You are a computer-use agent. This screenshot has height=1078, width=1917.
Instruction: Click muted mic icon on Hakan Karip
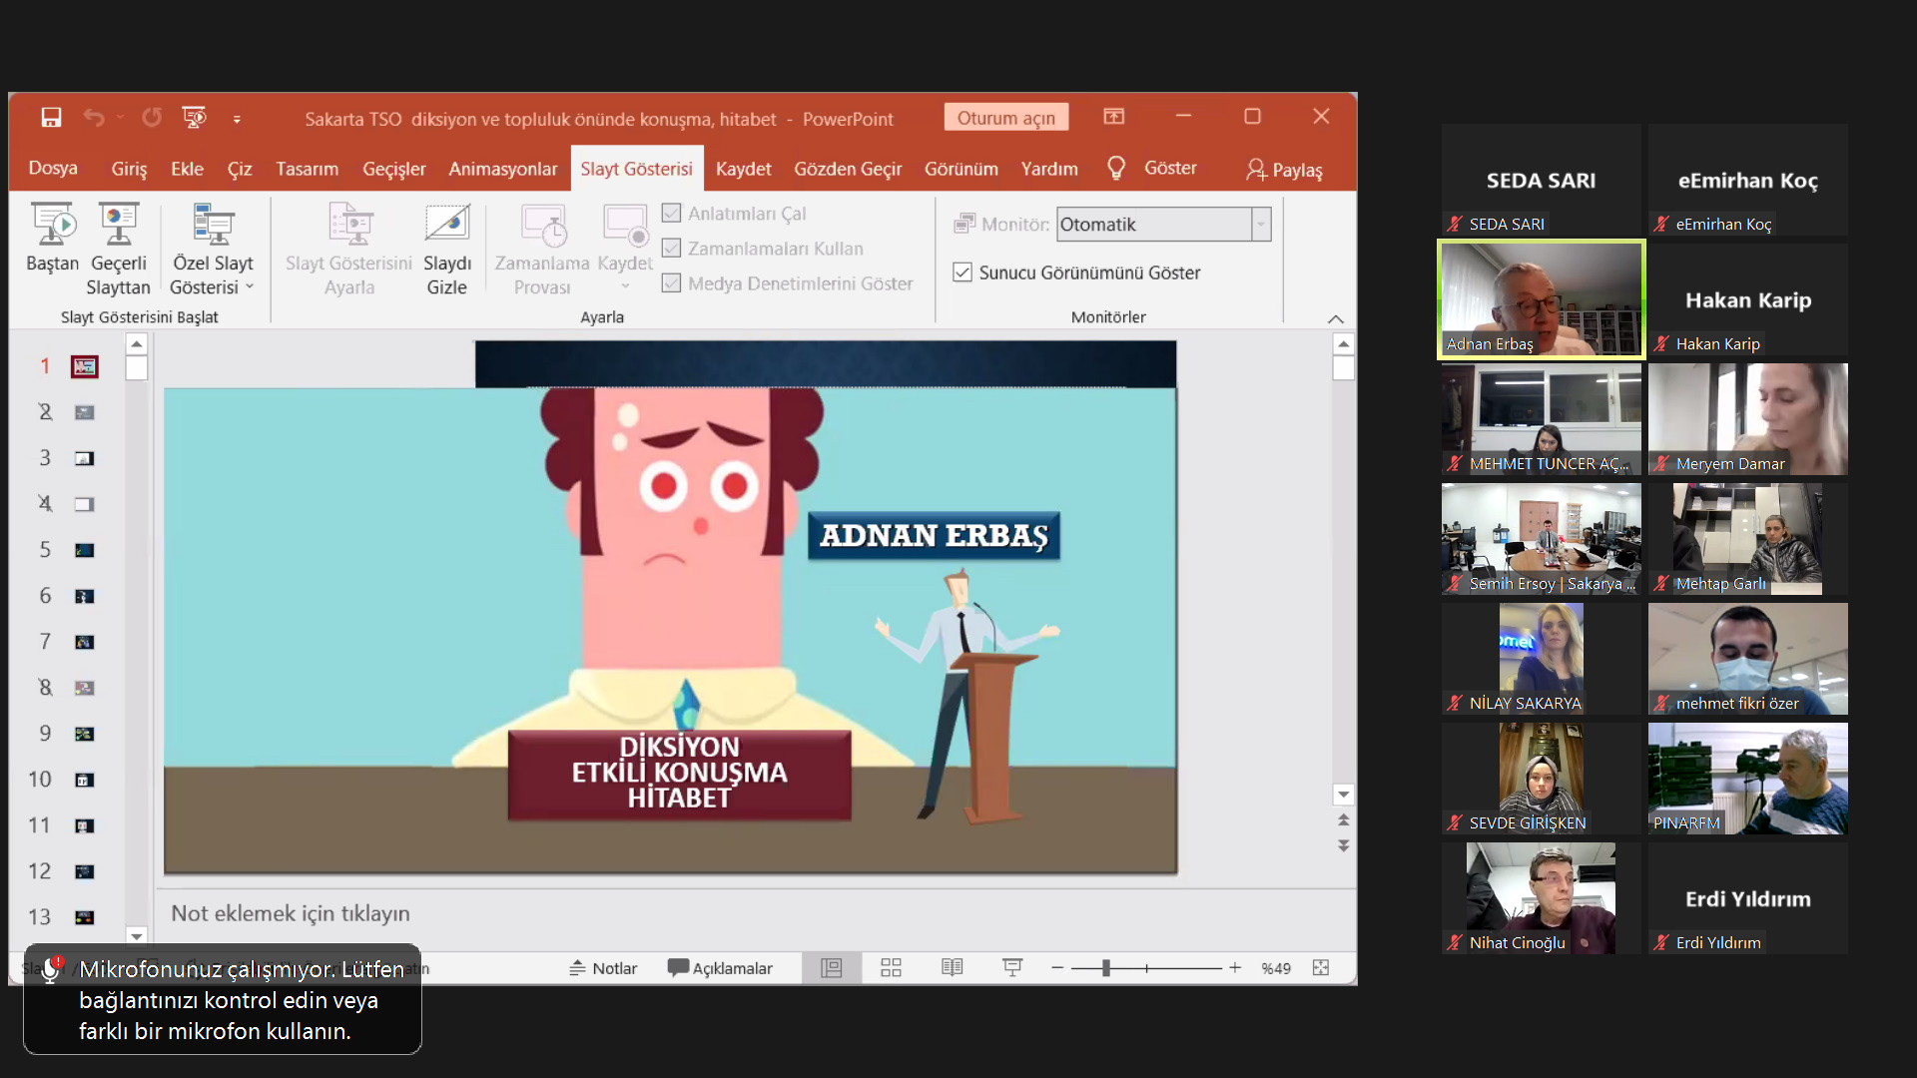click(1661, 343)
